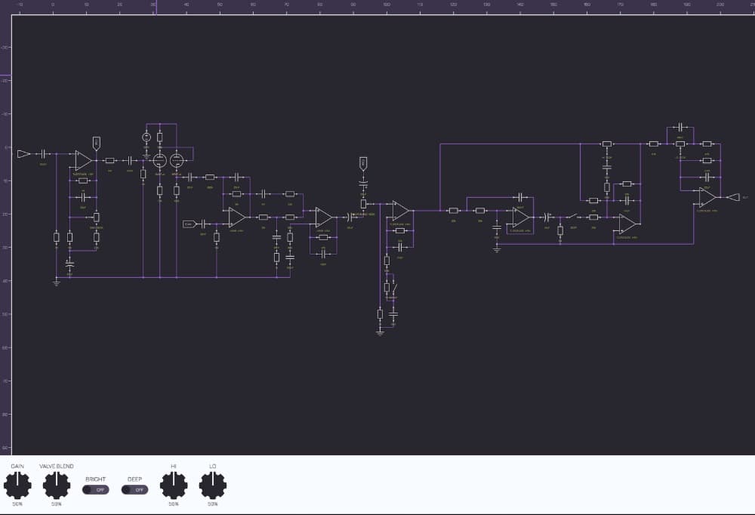Image resolution: width=755 pixels, height=515 pixels.
Task: Toggle the DEEP switch on
Action: tap(135, 489)
